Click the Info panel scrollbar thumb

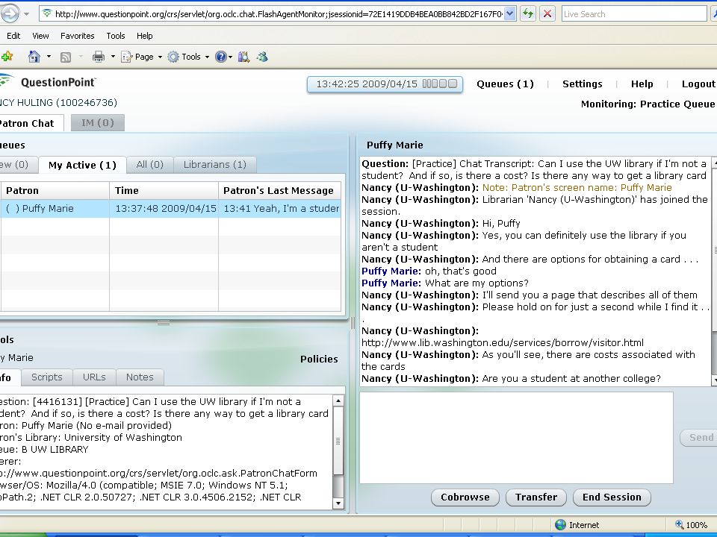338,441
